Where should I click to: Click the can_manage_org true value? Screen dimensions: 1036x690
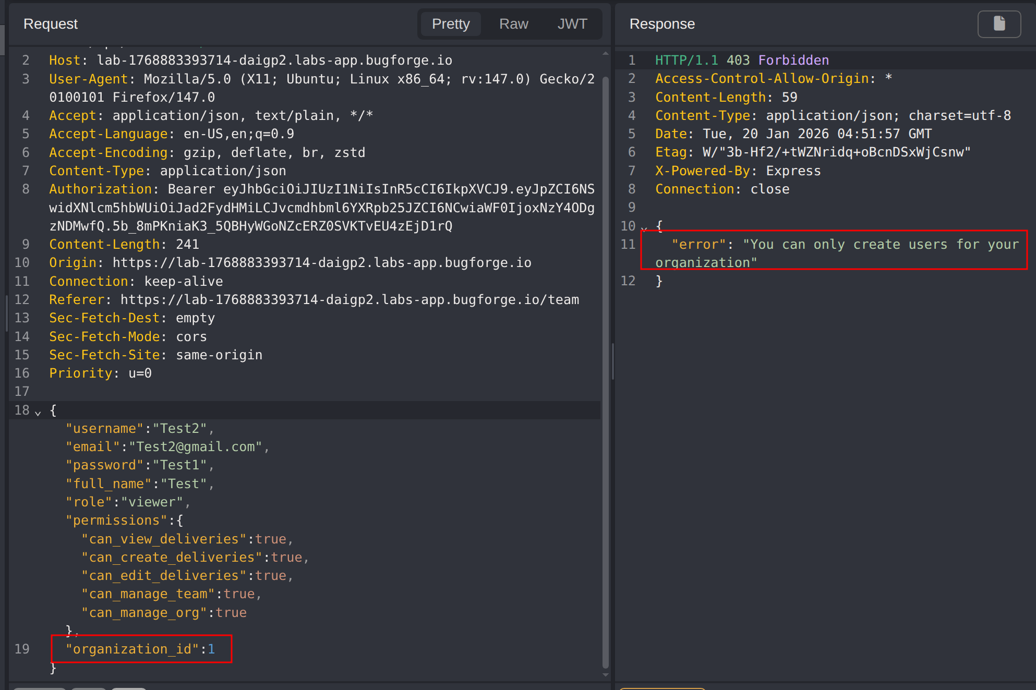click(x=231, y=613)
